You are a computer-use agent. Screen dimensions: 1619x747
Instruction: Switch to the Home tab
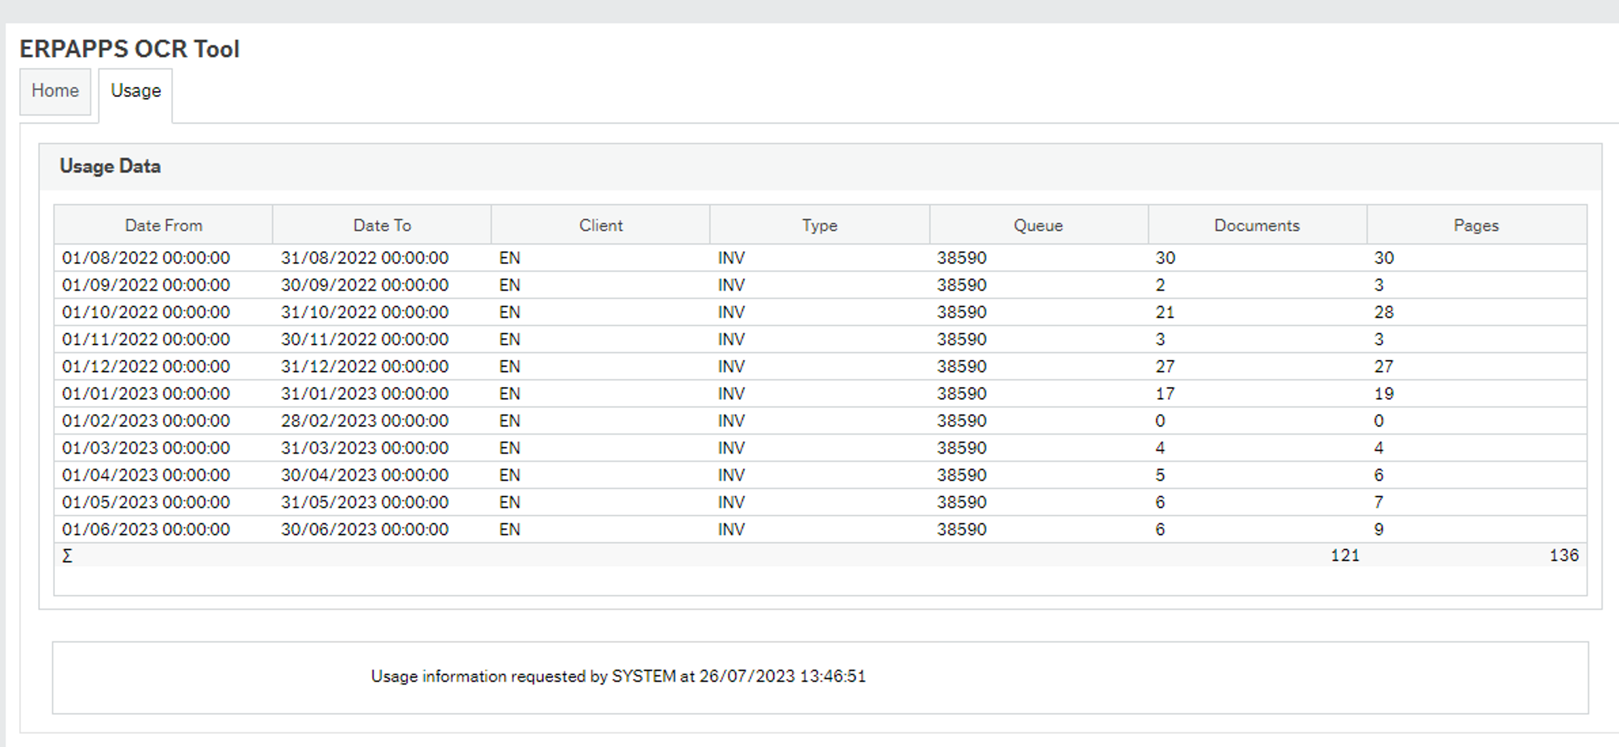[x=55, y=91]
